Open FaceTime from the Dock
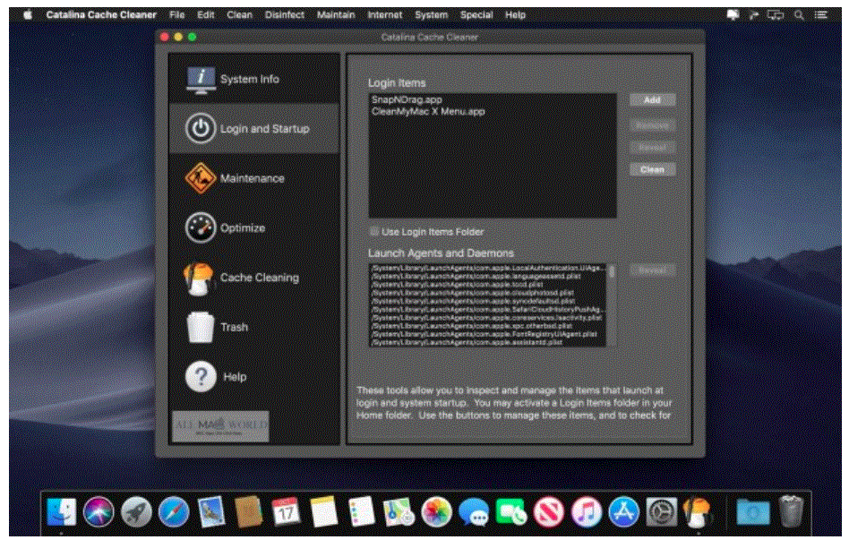The image size is (849, 557). (511, 511)
